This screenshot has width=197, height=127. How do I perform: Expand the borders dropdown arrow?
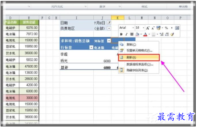click(x=157, y=34)
